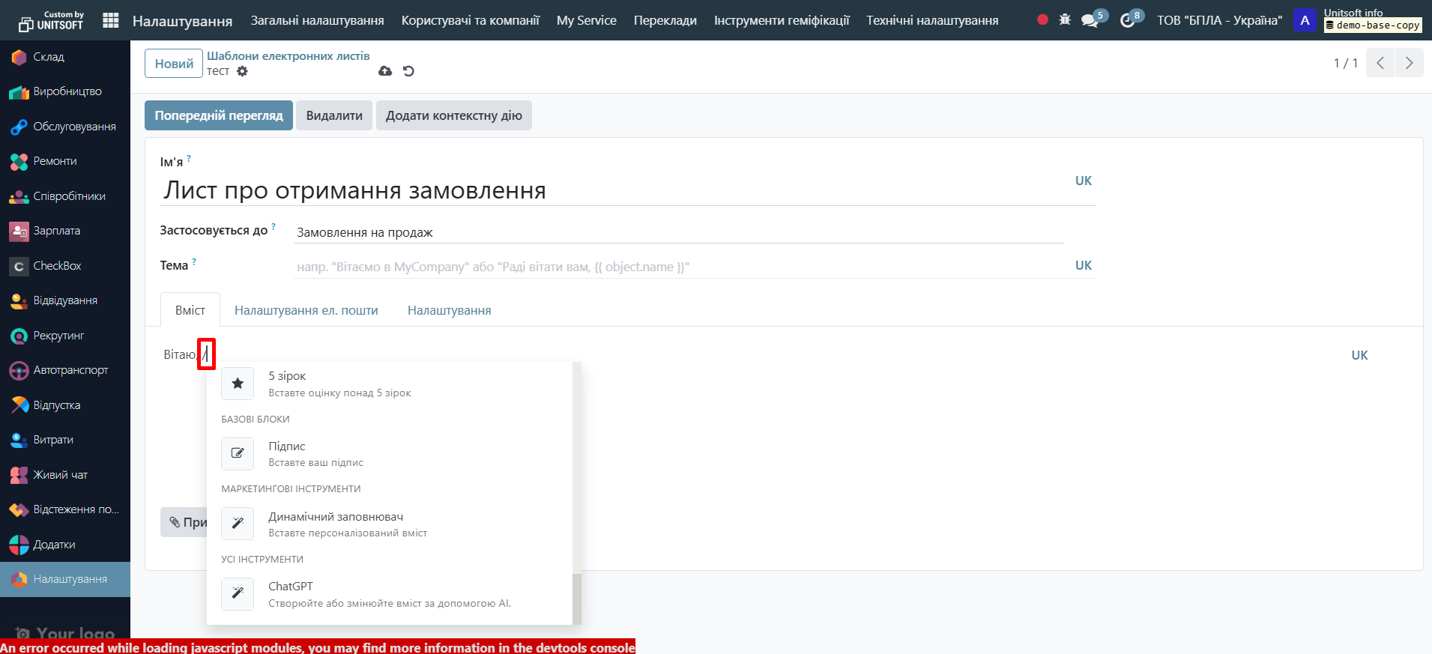Viewport: 1432px width, 654px height.
Task: Open the Налаштування tab in the form
Action: point(449,310)
